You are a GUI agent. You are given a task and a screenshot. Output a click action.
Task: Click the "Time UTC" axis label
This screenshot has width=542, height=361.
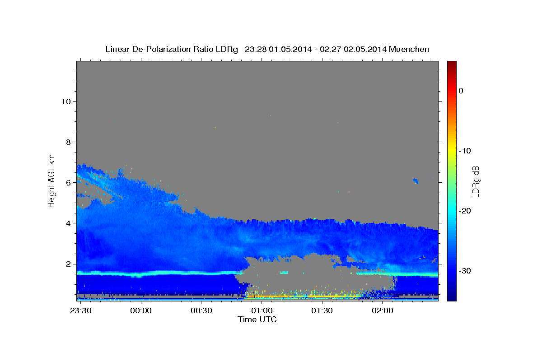(257, 319)
